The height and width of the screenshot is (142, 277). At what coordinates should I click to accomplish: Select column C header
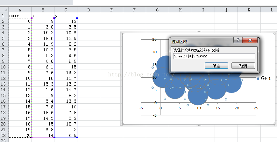pos(66,10)
